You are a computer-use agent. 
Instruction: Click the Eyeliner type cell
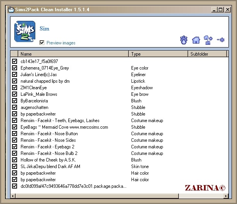coord(138,75)
